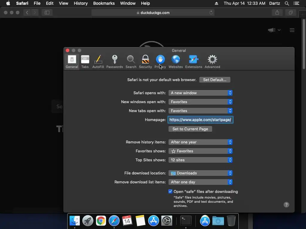306x229 pixels.
Task: Change the Remove history items dropdown
Action: 201,142
